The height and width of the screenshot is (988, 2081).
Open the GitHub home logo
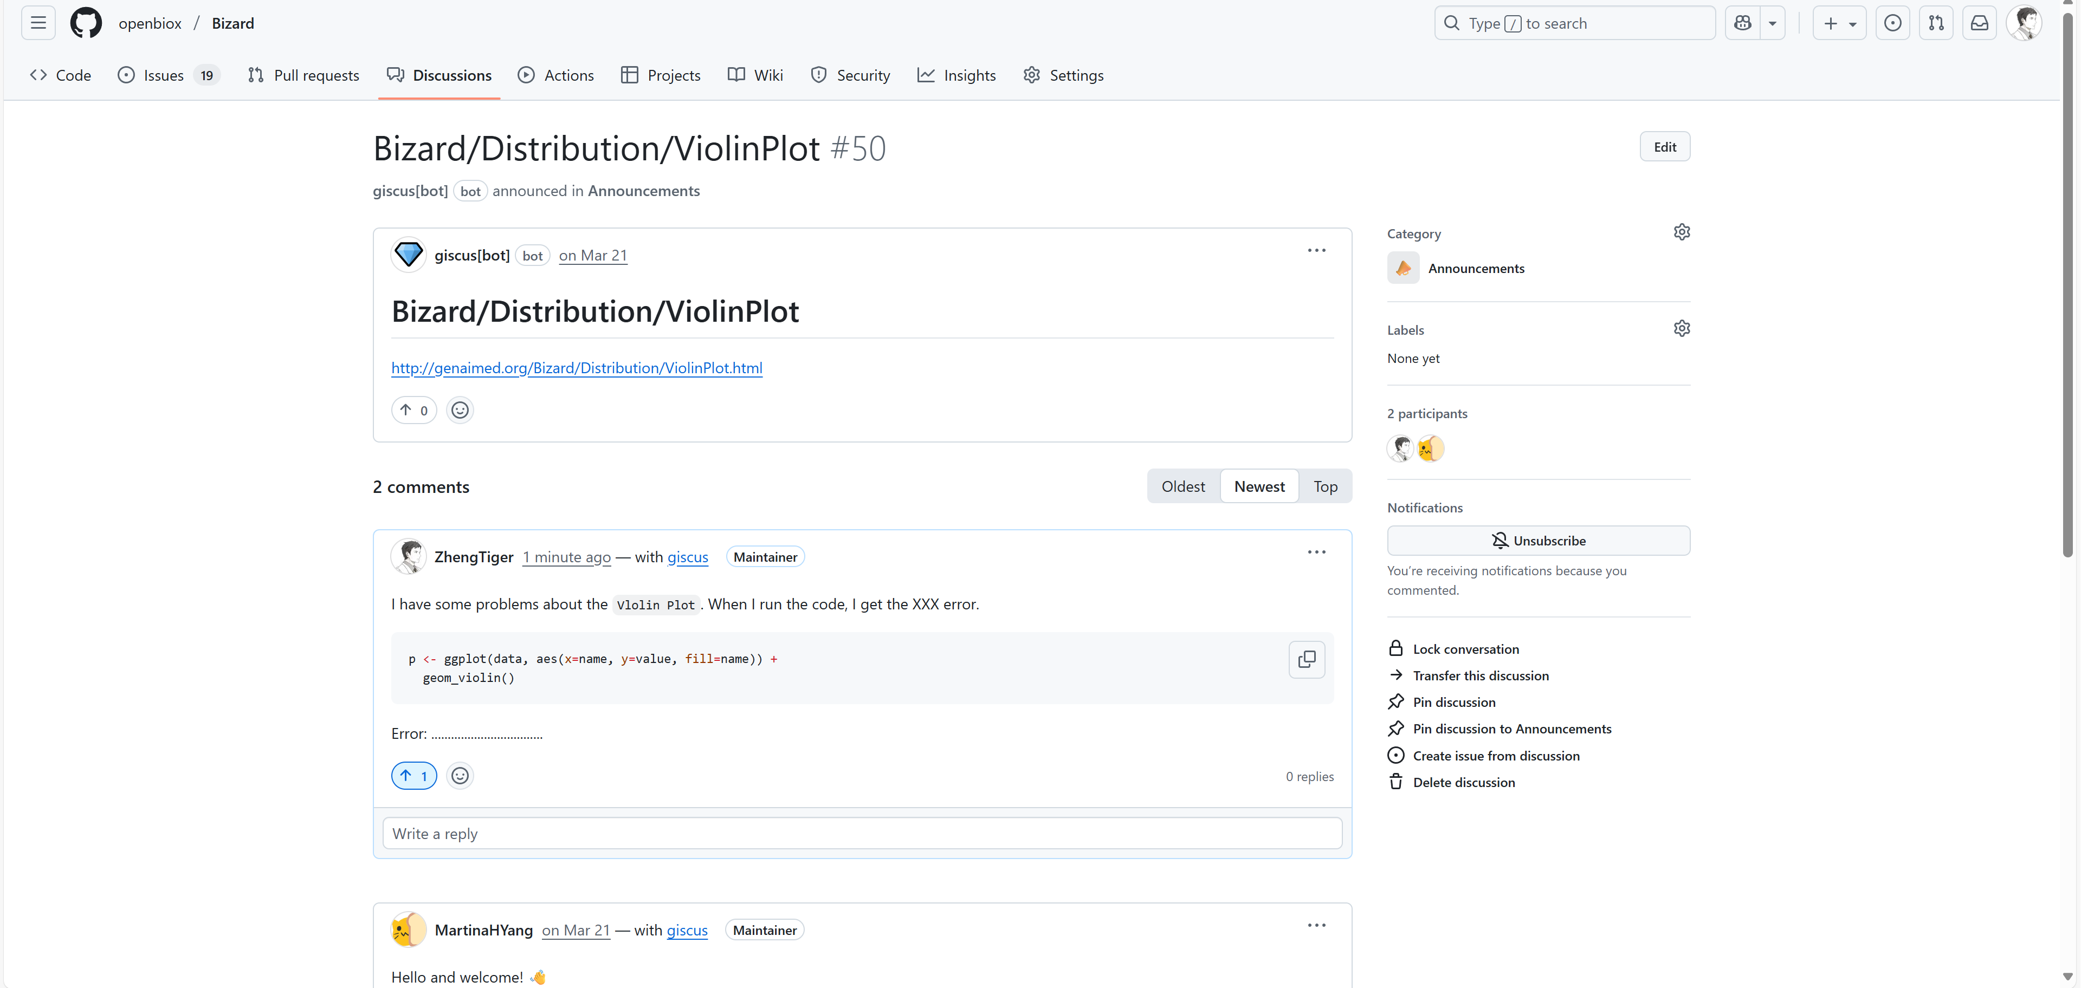point(86,23)
